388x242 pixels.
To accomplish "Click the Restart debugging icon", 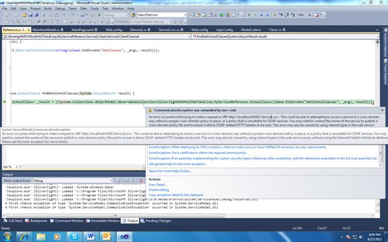I will pos(267,15).
